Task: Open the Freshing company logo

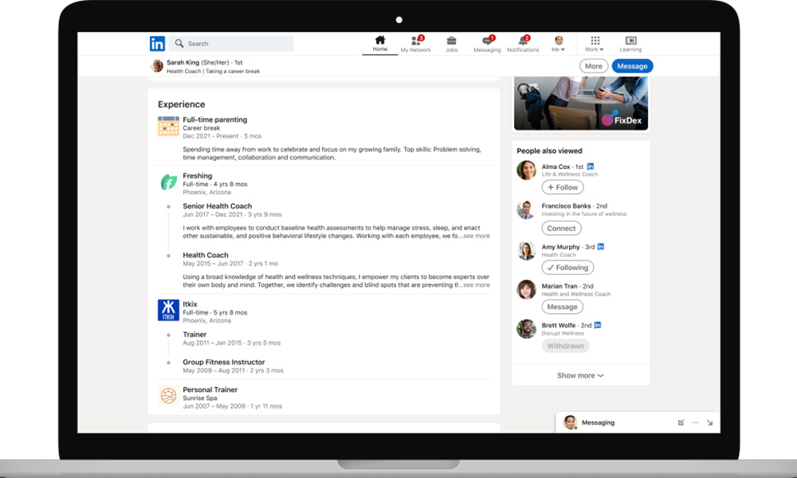Action: point(168,182)
